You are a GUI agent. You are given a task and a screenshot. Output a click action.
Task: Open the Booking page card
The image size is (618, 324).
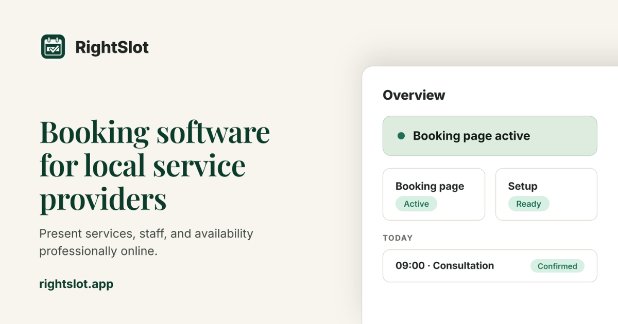pos(434,194)
